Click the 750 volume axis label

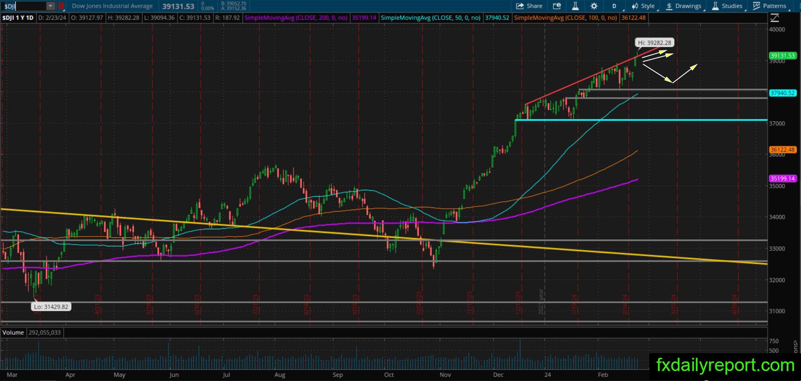[x=774, y=341]
